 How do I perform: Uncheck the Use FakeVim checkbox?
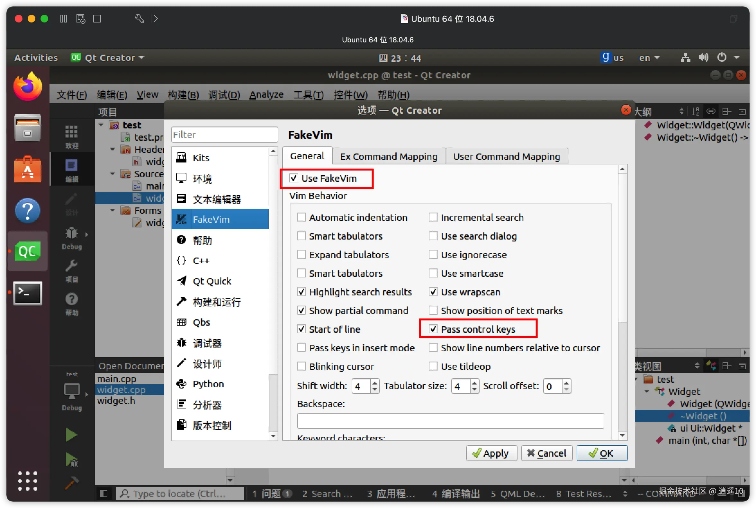(293, 178)
